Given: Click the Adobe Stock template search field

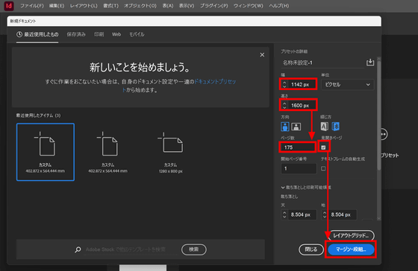Looking at the screenshot, I should coord(130,249).
